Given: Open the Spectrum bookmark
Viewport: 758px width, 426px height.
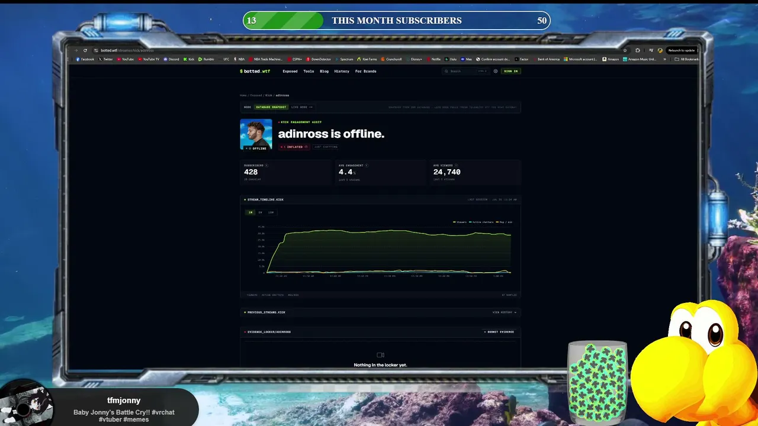Looking at the screenshot, I should tap(344, 59).
